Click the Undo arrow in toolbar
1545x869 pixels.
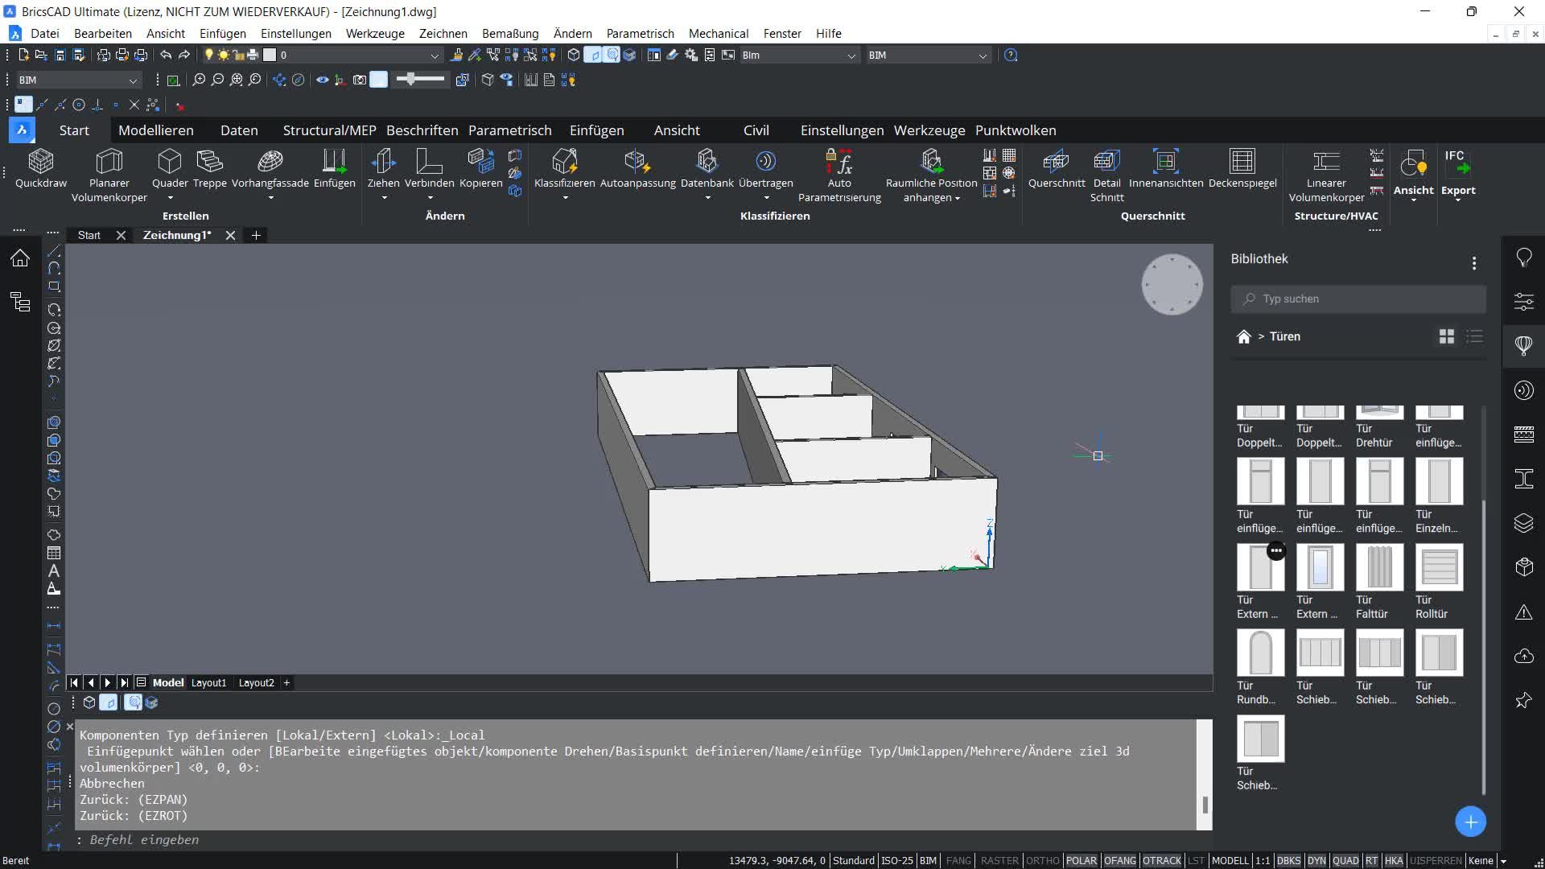click(x=166, y=56)
